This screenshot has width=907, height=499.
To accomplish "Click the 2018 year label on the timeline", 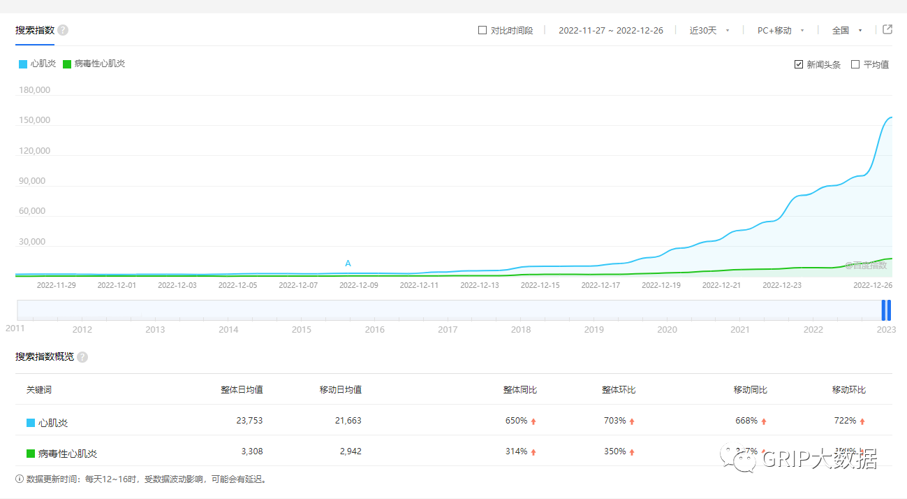I will coord(521,330).
